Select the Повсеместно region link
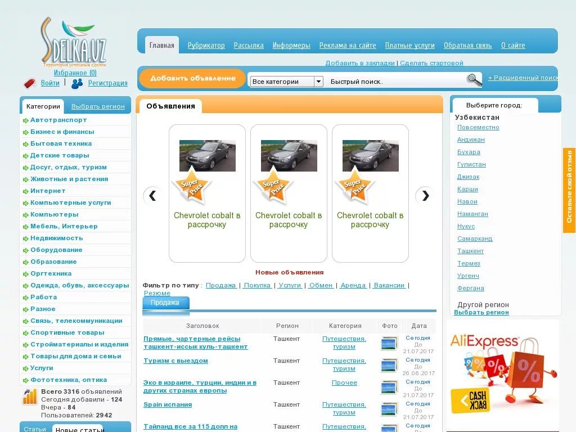 point(478,128)
